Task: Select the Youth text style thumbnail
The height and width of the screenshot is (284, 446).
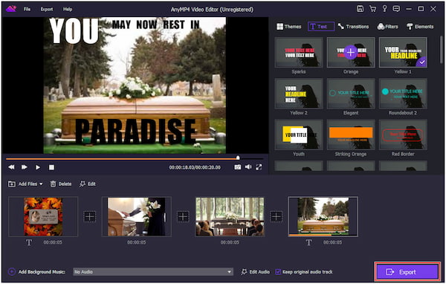Action: [299, 135]
